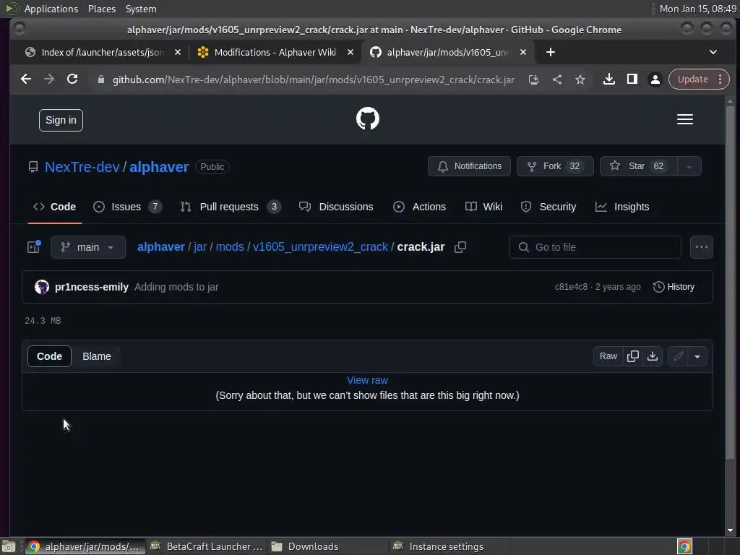
Task: Open the tab search chevron dropdown
Action: coord(713,52)
